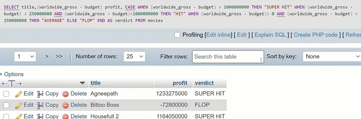Screen dimensions: 361x119
Task: Click the Copy icon in Bittoo Boss row
Action: point(40,105)
